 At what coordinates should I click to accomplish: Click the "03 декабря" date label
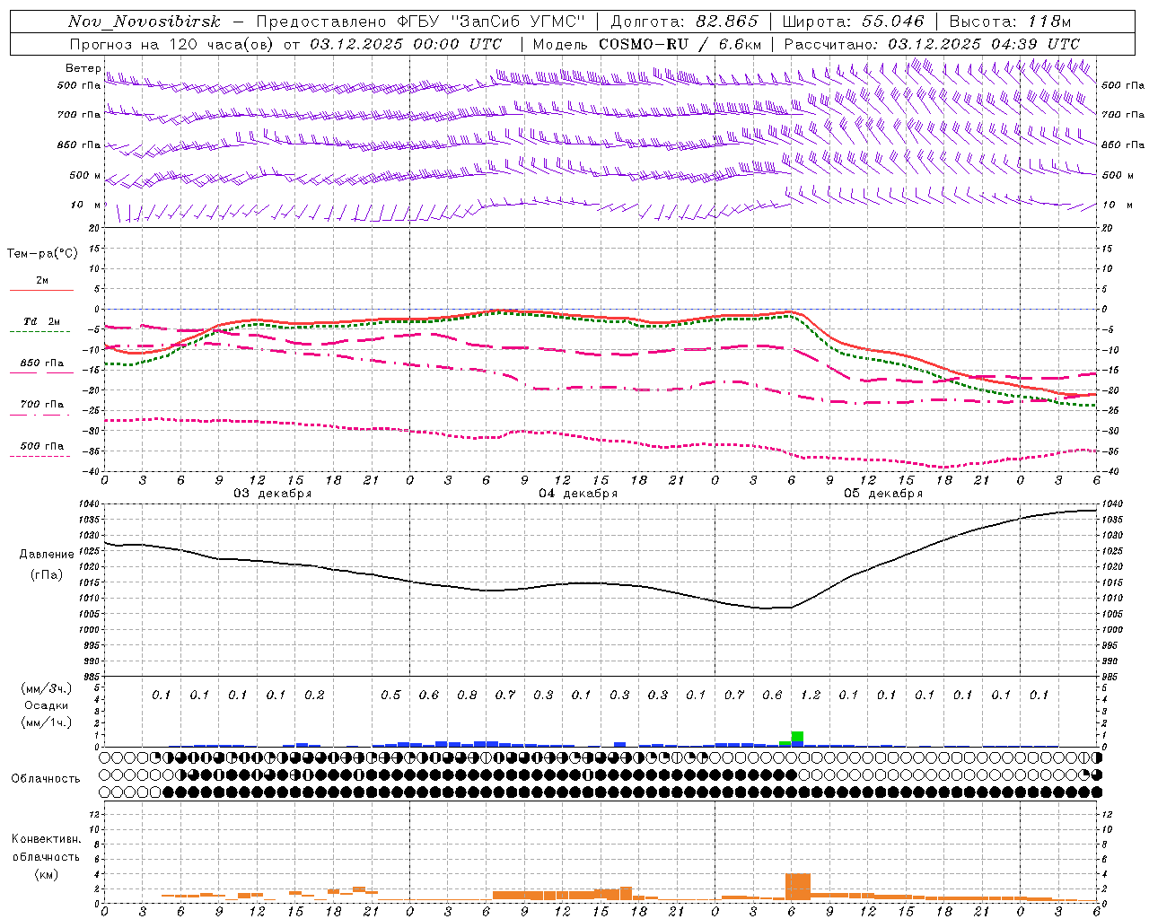(x=273, y=494)
